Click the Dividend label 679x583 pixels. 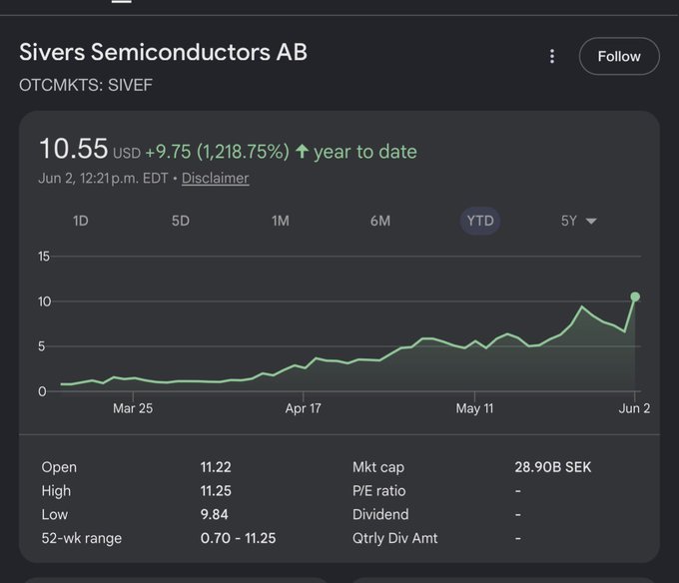(380, 514)
